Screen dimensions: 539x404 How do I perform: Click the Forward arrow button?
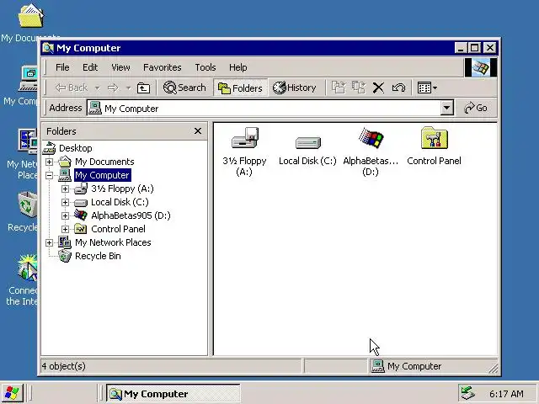113,88
